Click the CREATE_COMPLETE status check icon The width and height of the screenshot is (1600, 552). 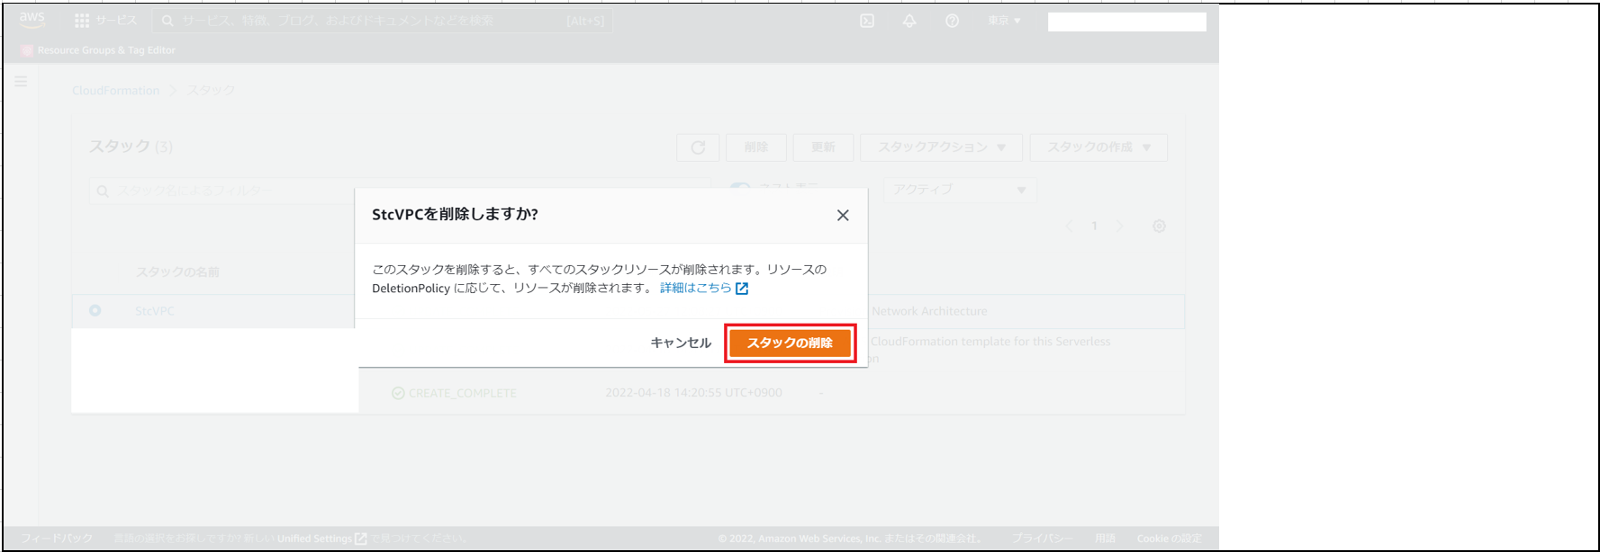pyautogui.click(x=398, y=393)
